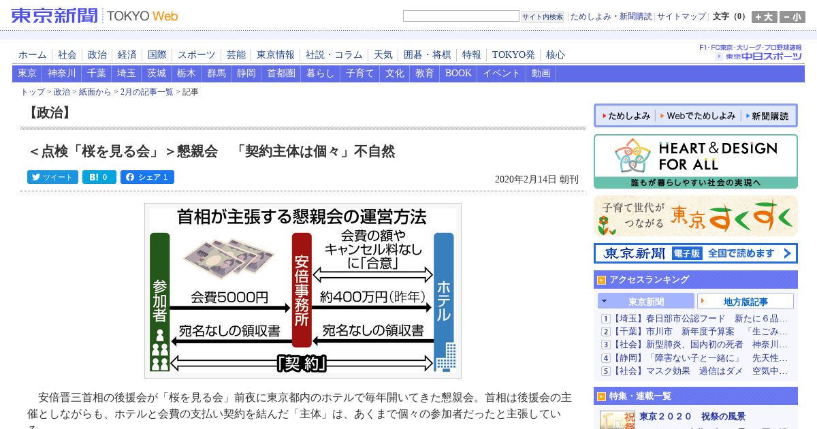Open the 芸能 menu section

coord(236,55)
